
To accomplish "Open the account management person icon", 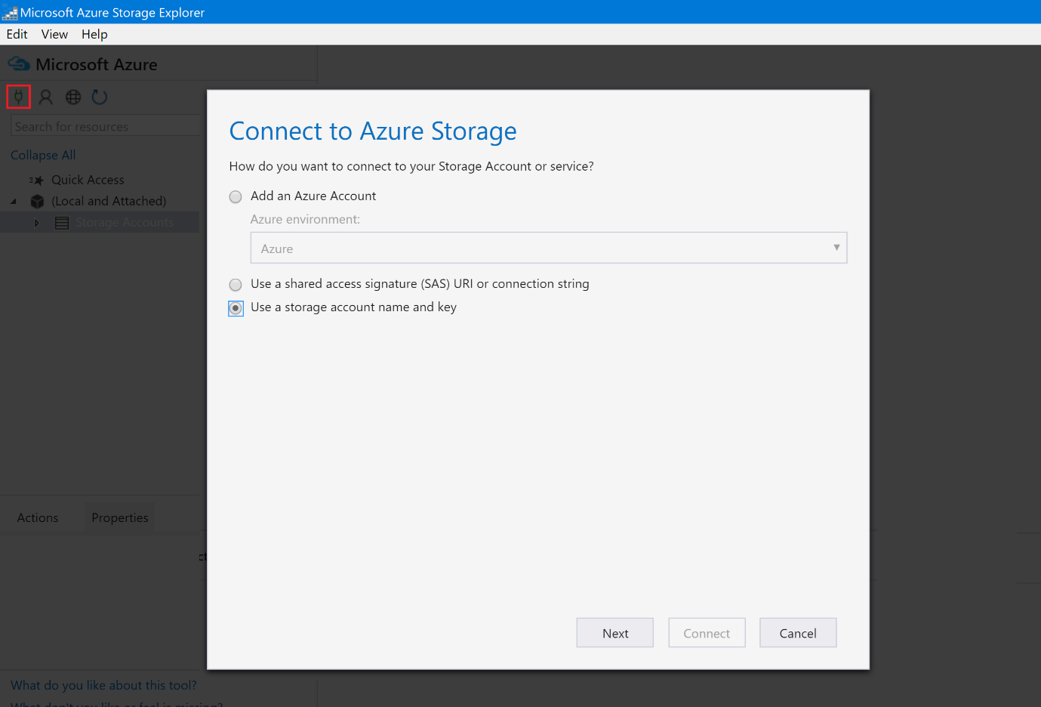I will tap(46, 97).
